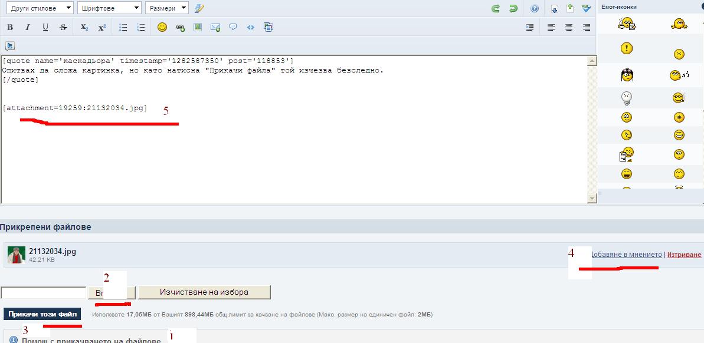Open the "Размери" size dropdown
Image resolution: width=704 pixels, height=343 pixels.
(166, 8)
